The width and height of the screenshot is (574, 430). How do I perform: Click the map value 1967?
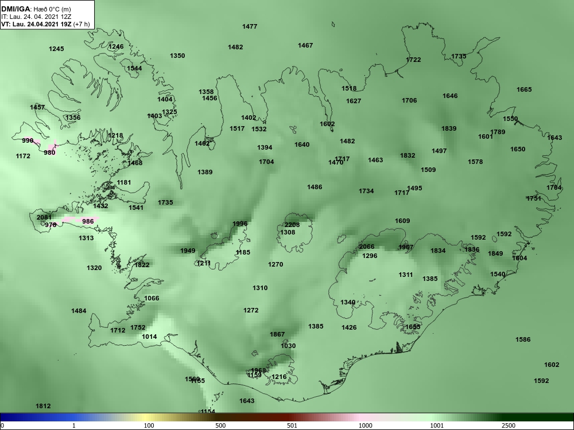(406, 247)
